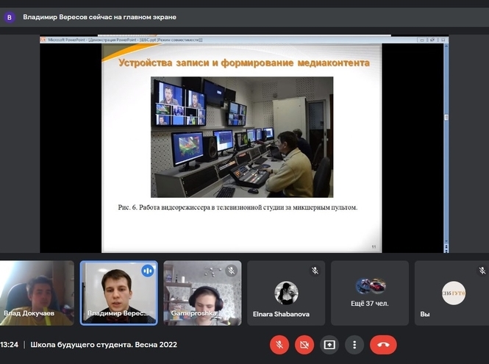
Task: Start presenting your screen
Action: (329, 344)
